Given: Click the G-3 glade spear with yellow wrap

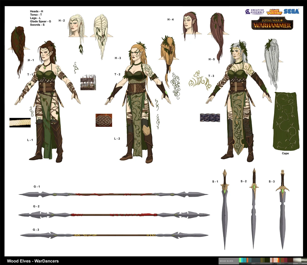Looking at the screenshot, I should coord(114,235).
